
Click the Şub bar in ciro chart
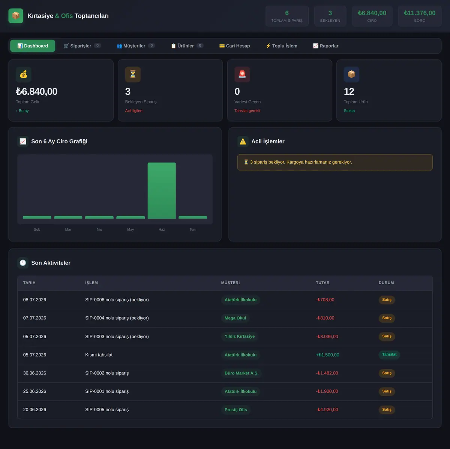click(37, 217)
